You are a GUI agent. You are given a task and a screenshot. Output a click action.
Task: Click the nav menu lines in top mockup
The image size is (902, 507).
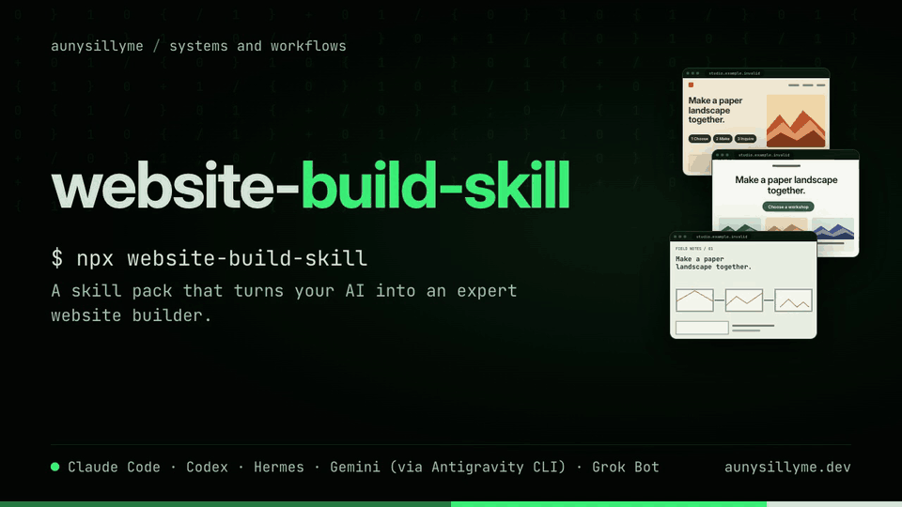click(806, 85)
